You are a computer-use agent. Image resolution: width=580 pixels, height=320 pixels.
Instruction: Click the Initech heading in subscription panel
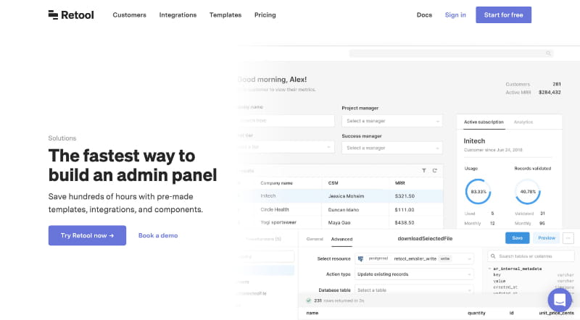[474, 140]
